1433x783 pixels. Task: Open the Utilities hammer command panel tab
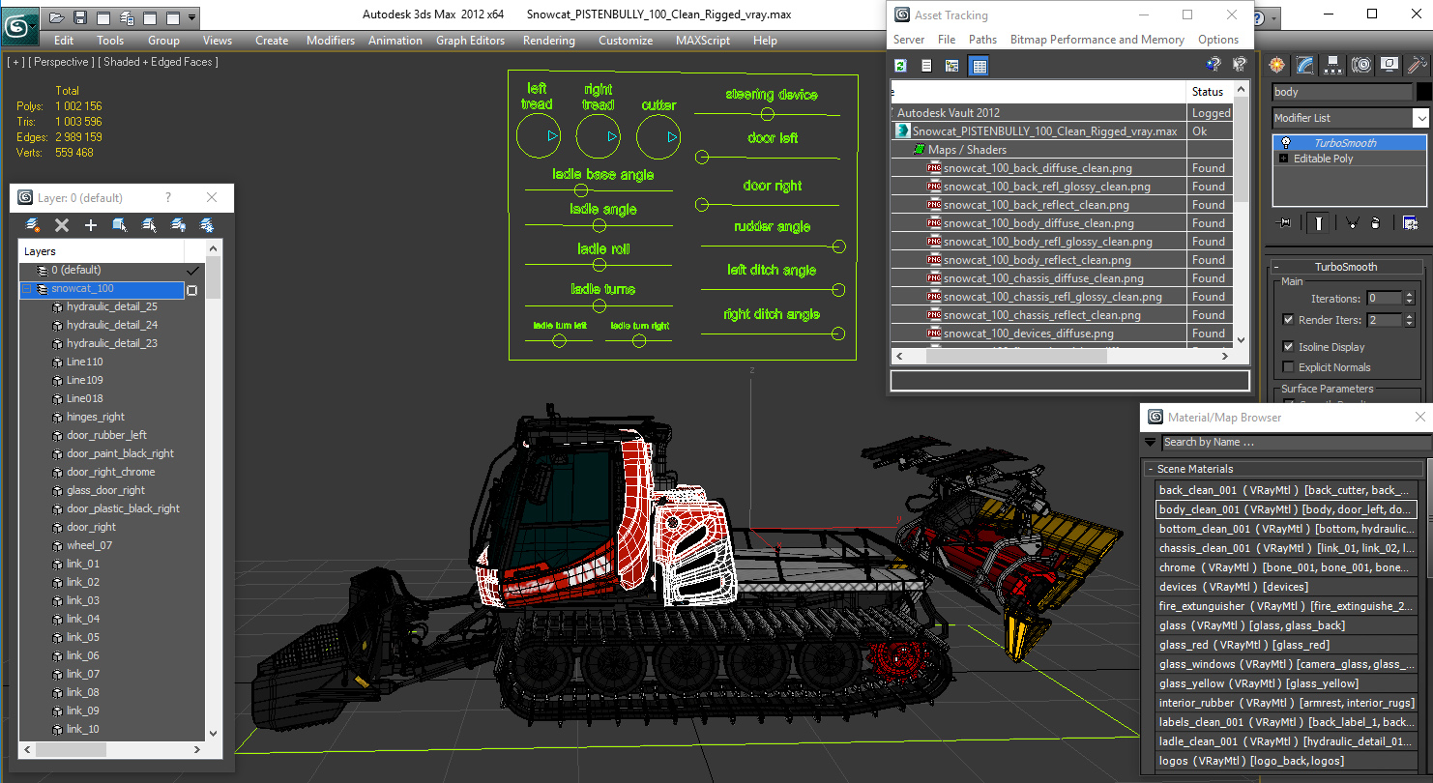click(x=1418, y=65)
